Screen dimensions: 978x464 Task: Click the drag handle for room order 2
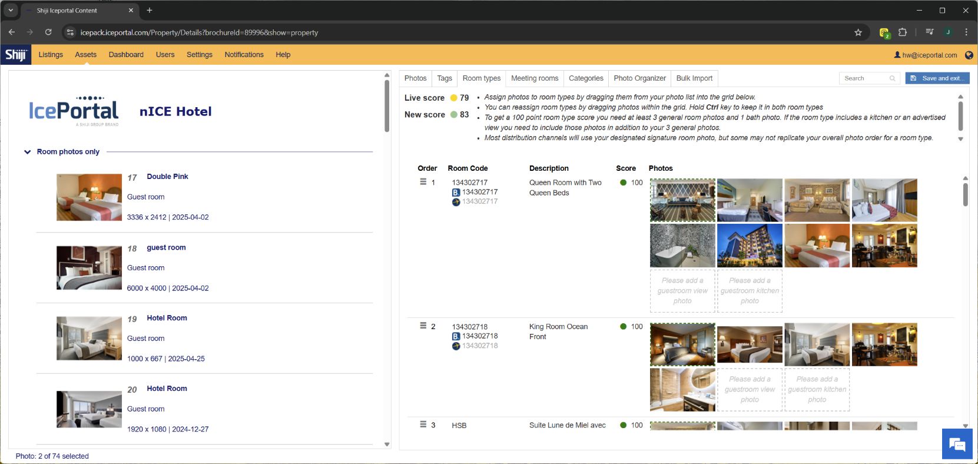(423, 326)
